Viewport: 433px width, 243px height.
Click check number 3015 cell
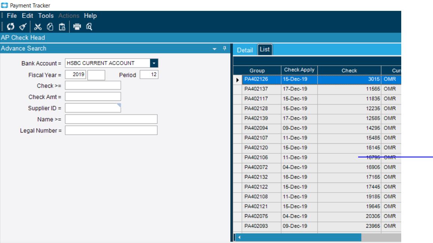pyautogui.click(x=349, y=79)
